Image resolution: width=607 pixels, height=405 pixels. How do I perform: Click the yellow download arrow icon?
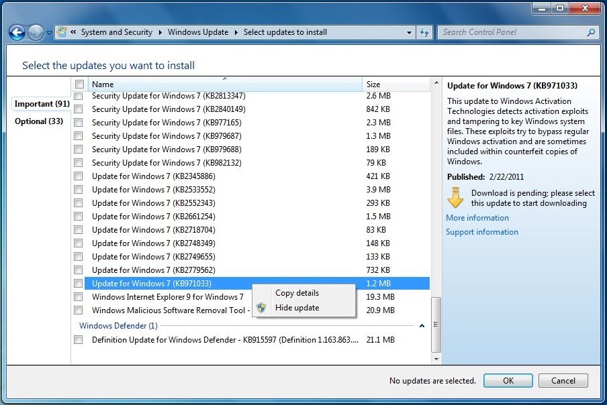tap(456, 198)
